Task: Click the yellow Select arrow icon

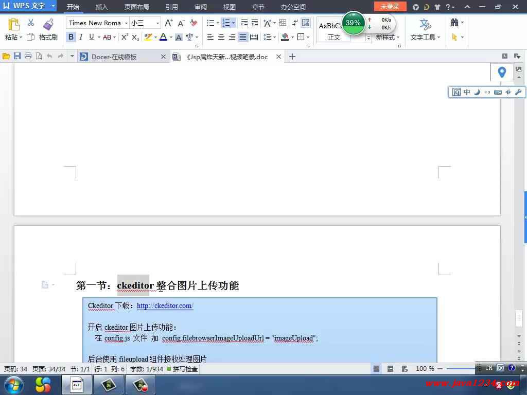Action: pyautogui.click(x=454, y=37)
